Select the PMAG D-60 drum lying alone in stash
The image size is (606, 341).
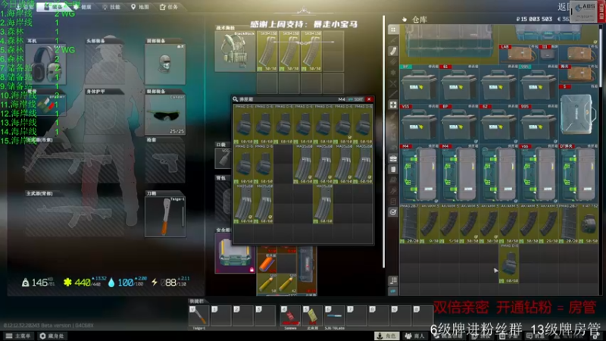(x=509, y=264)
